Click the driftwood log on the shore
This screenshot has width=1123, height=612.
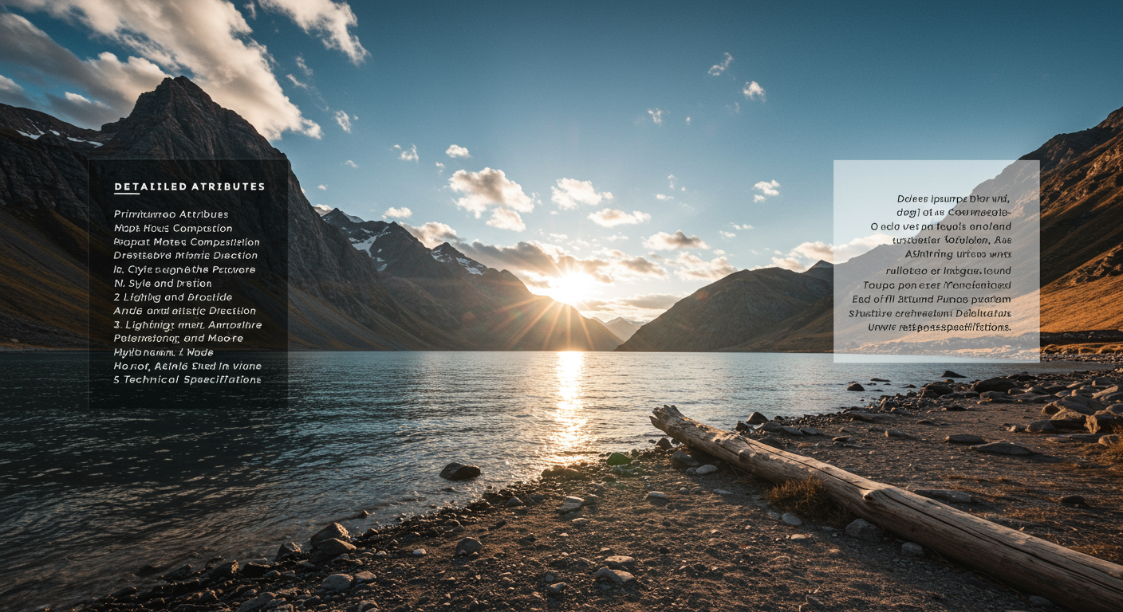point(877,494)
